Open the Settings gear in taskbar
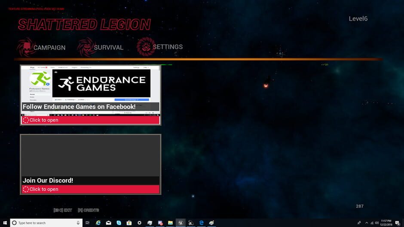Screen dimensions: 404x227 pyautogui.click(x=139, y=223)
